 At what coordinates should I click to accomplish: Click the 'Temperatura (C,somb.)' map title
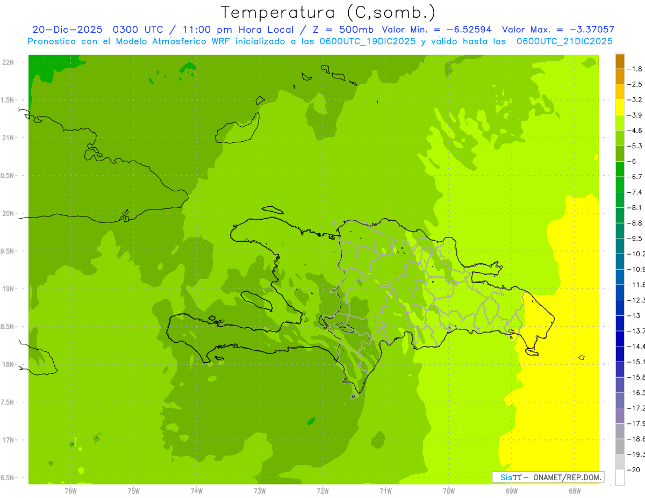328,12
